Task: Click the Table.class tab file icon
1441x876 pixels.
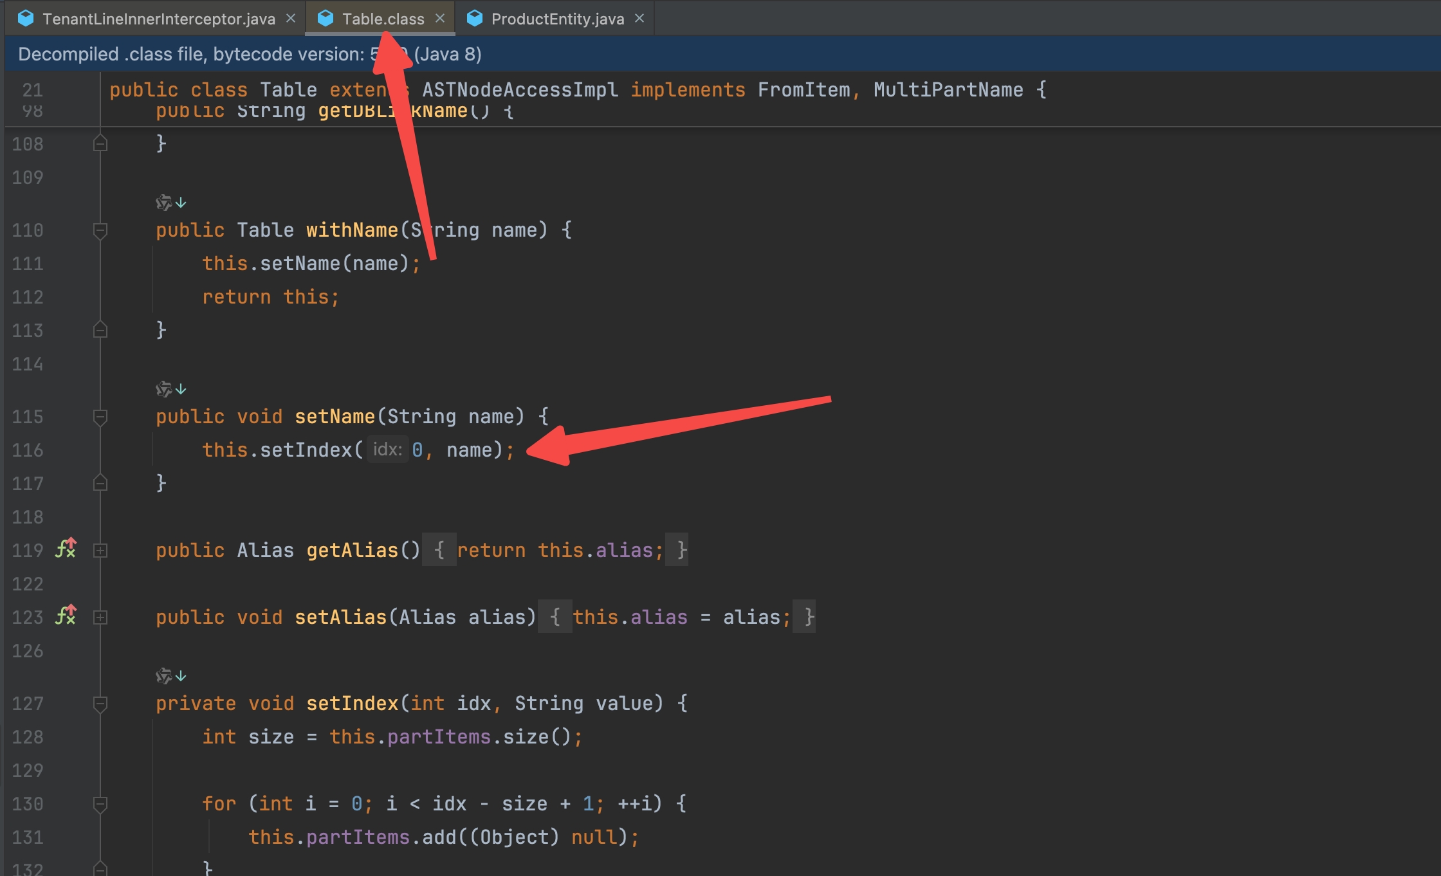Action: click(x=326, y=19)
